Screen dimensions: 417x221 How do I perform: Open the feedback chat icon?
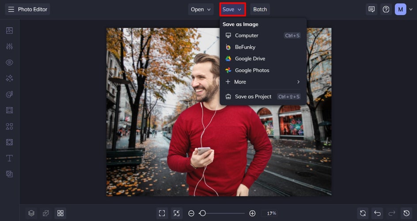[372, 9]
